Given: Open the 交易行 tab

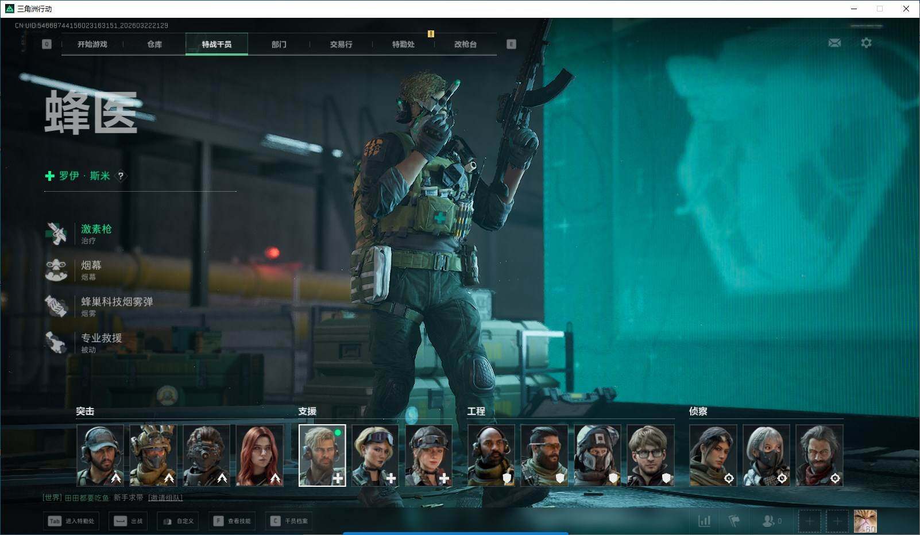Looking at the screenshot, I should tap(341, 44).
